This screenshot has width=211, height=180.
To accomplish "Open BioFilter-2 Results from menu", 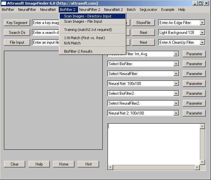I will pyautogui.click(x=78, y=51).
